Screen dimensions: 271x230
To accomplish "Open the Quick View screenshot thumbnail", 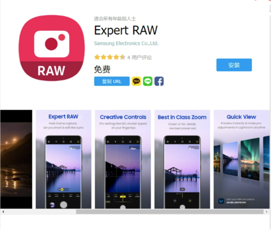I will pyautogui.click(x=242, y=159).
